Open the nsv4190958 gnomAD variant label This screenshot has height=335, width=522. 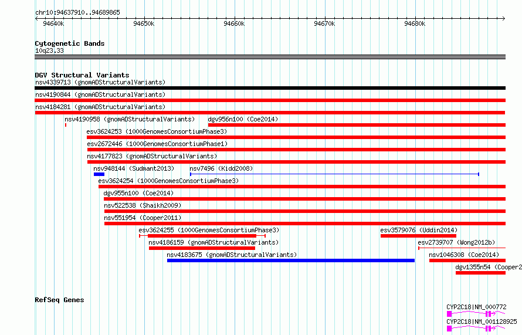coord(130,119)
